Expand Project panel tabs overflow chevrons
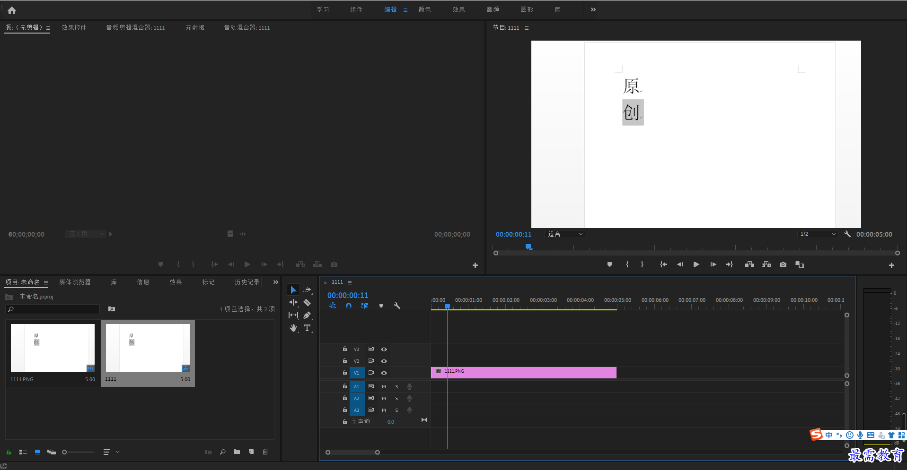Image resolution: width=907 pixels, height=470 pixels. click(x=276, y=282)
